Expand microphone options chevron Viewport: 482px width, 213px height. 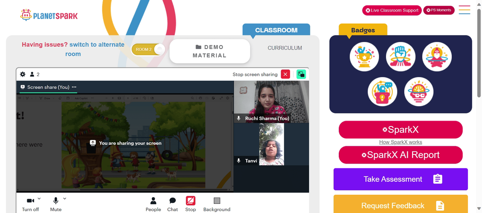coord(65,199)
